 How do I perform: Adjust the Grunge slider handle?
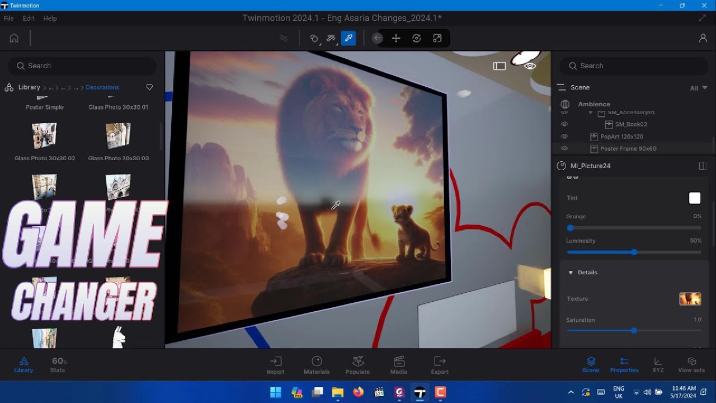pos(570,228)
